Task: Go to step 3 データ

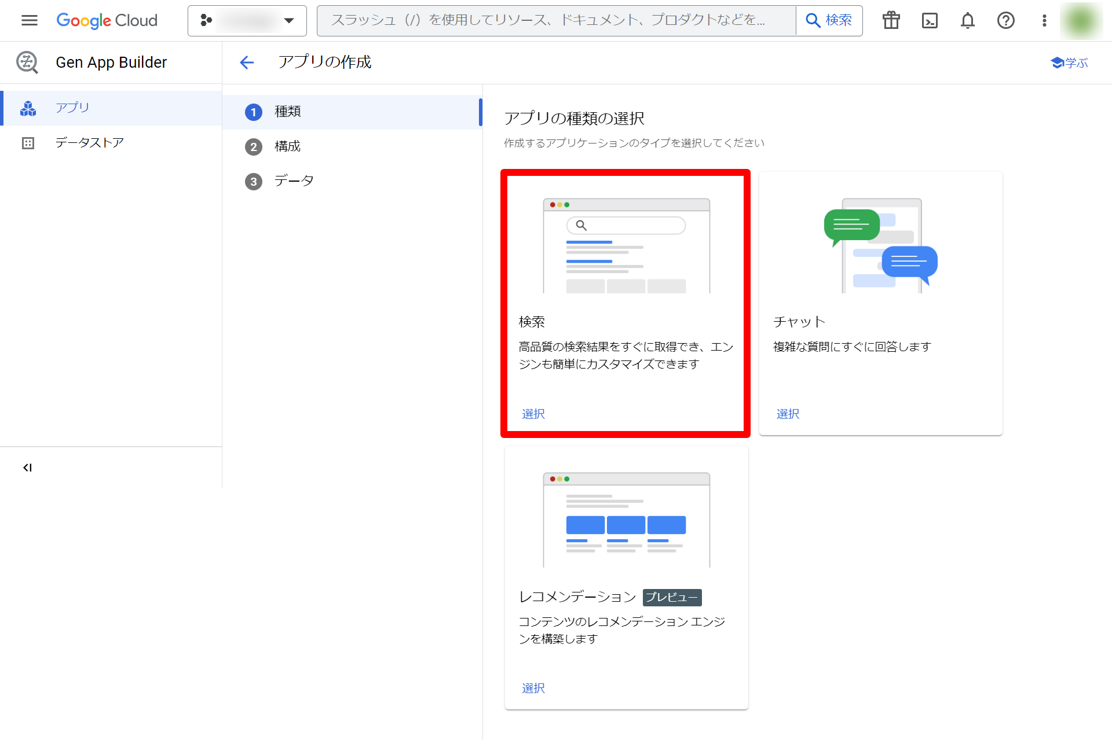Action: click(293, 181)
